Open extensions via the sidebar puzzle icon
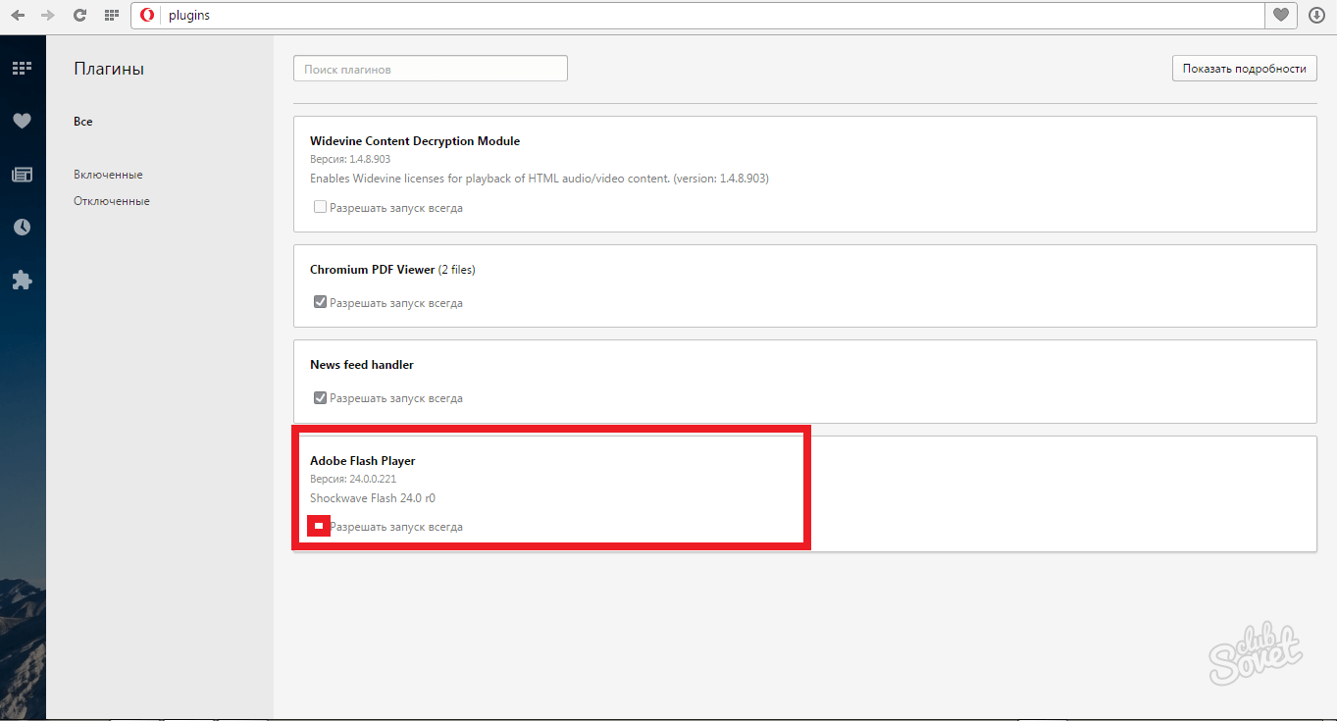The height and width of the screenshot is (721, 1337). (22, 281)
